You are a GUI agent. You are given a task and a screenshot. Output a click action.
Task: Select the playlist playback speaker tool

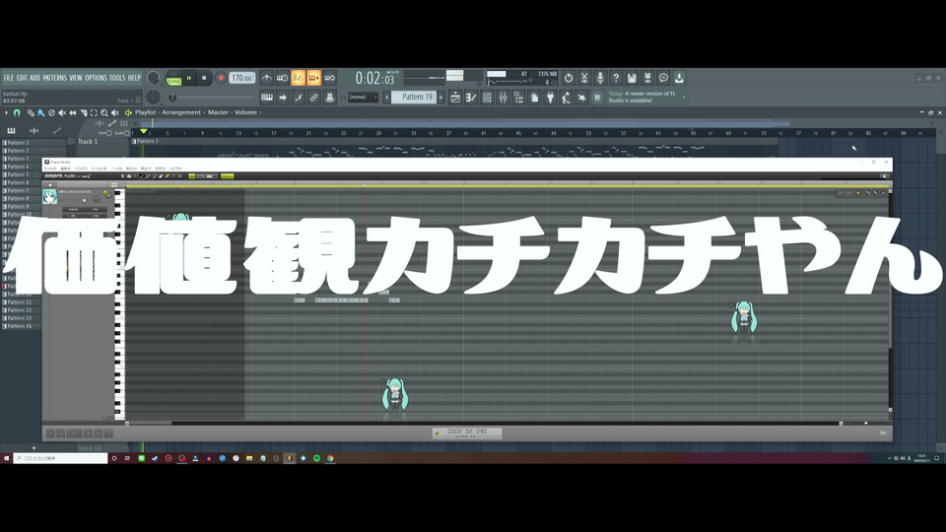pos(114,112)
